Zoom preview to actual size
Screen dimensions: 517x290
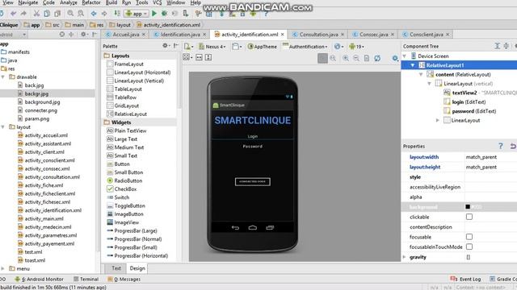coord(333,58)
